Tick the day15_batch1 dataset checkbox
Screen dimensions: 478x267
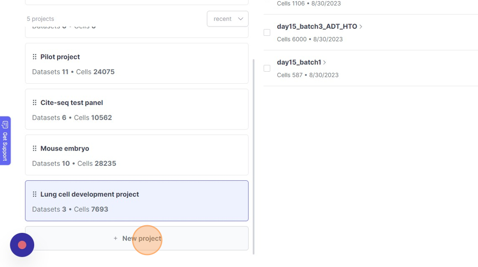click(x=267, y=68)
